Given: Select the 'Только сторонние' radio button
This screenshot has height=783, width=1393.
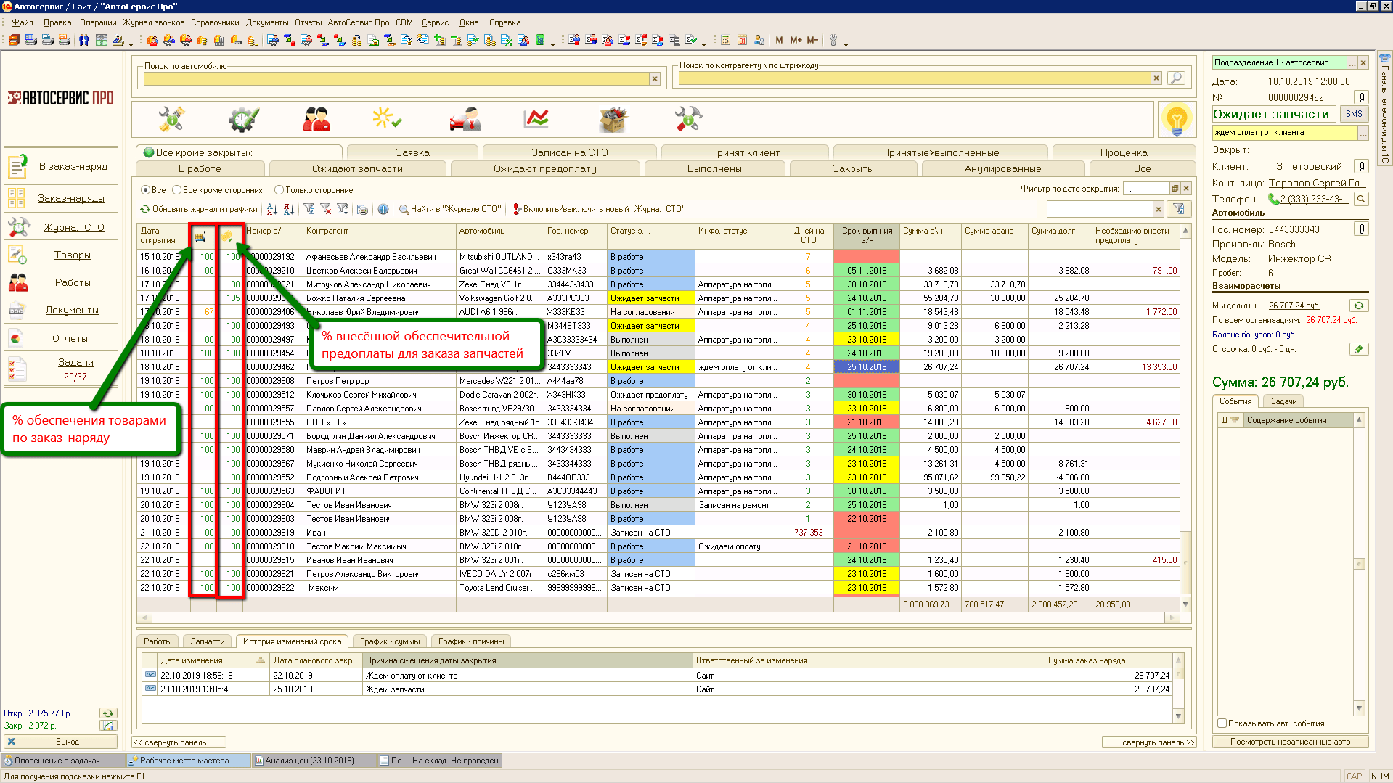Looking at the screenshot, I should pyautogui.click(x=279, y=190).
